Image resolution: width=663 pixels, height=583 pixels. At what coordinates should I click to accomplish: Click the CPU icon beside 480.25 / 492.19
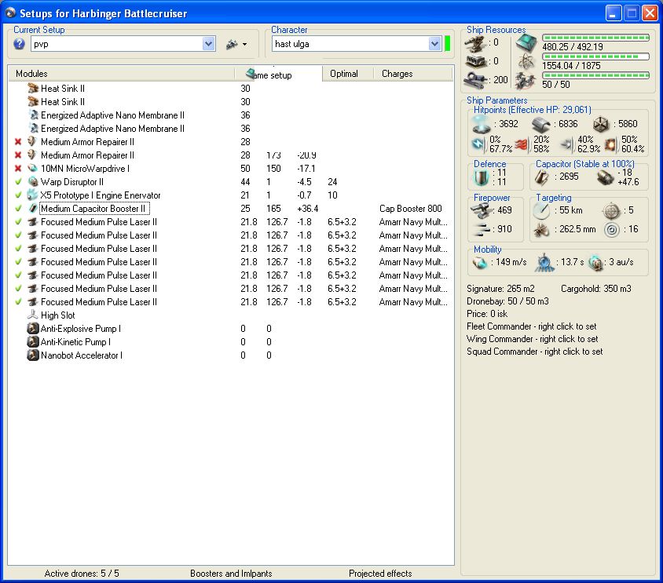tap(526, 43)
